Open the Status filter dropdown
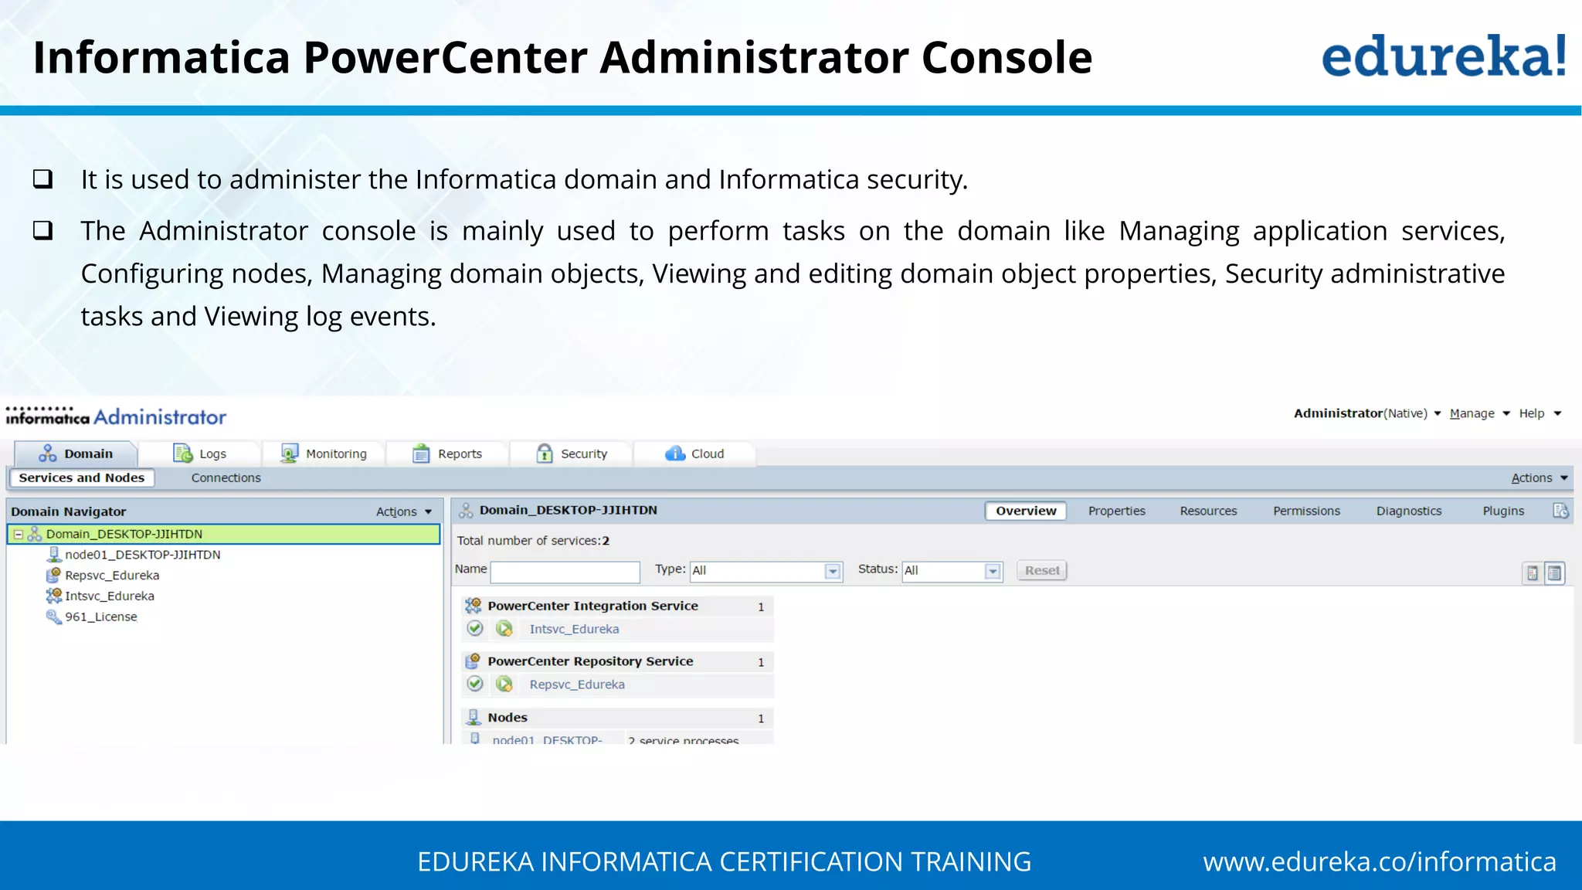This screenshot has width=1582, height=890. tap(952, 571)
